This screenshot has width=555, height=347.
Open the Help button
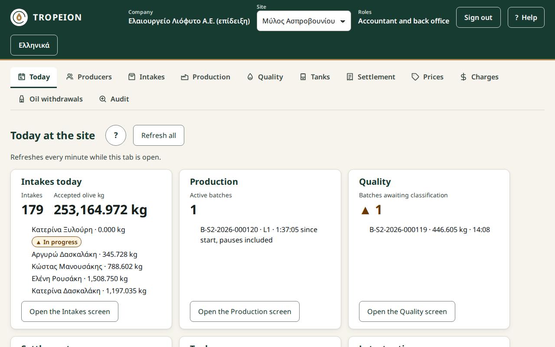(526, 17)
